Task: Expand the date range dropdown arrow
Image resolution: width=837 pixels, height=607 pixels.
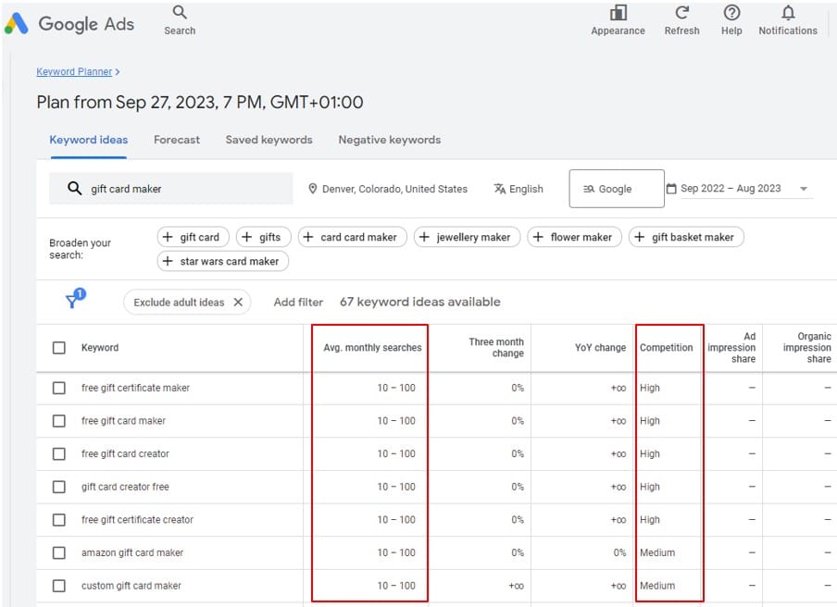Action: coord(804,189)
